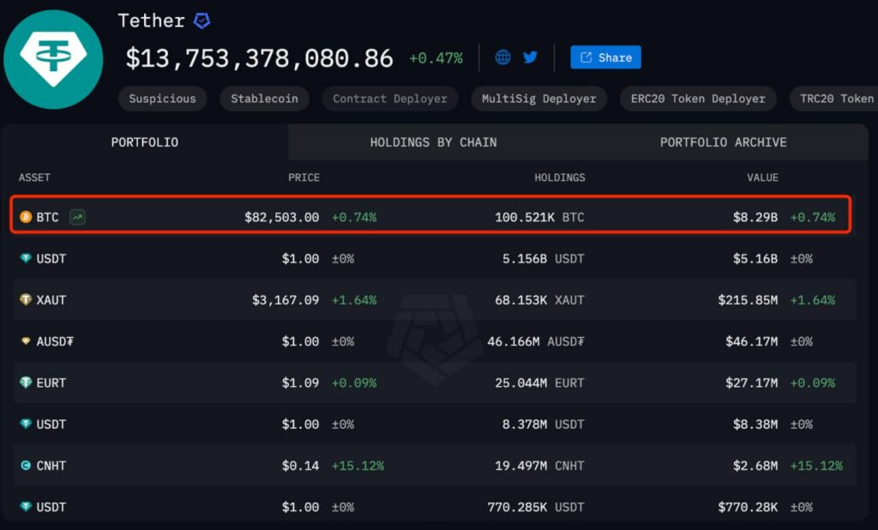This screenshot has height=530, width=878.
Task: Select the Bitcoin coin icon in BTC row
Action: tap(26, 217)
